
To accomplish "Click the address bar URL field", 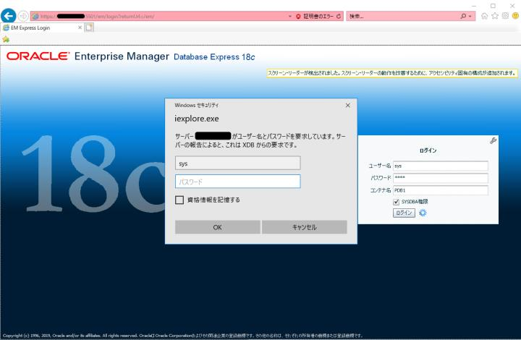I will [x=159, y=16].
